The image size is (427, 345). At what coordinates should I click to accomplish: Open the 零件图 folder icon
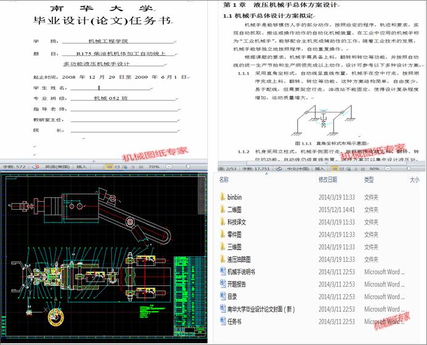(222, 234)
